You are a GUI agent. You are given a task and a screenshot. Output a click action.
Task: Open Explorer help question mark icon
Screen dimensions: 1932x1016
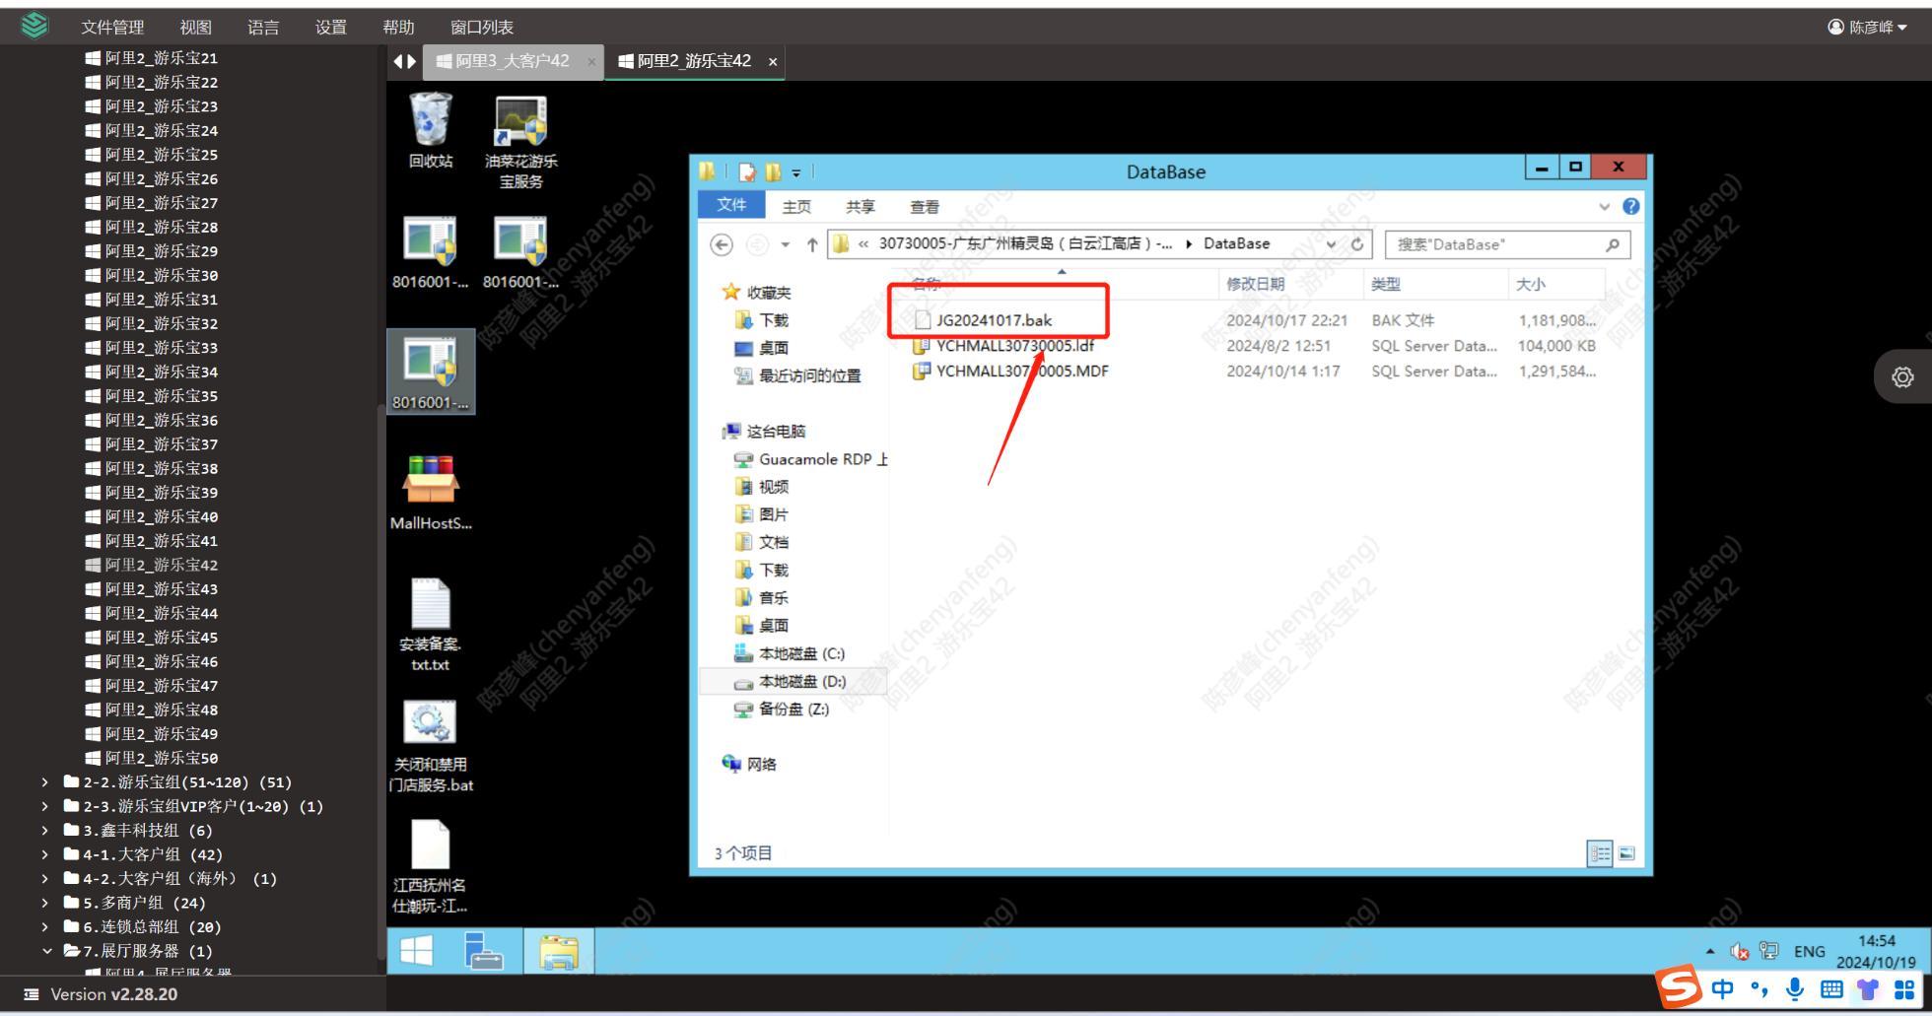pos(1630,206)
